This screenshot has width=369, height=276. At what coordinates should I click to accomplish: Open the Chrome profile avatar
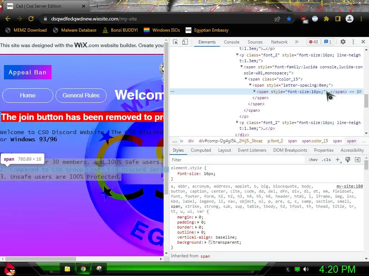point(350,19)
